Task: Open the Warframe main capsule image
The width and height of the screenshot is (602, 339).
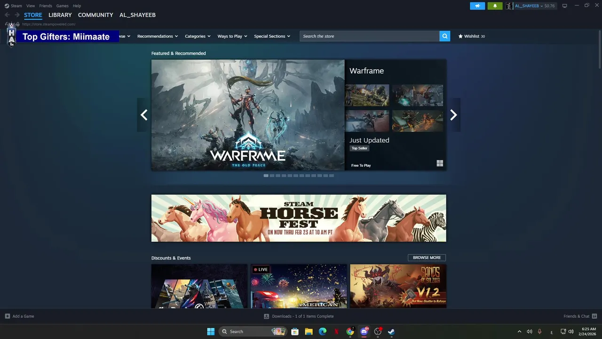Action: 248,115
